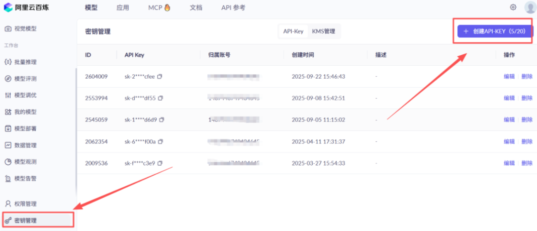Delete the key with ID 2545059
The height and width of the screenshot is (231, 537).
point(527,119)
